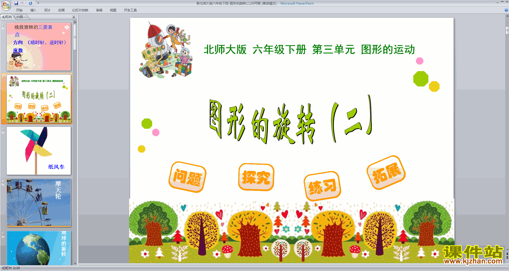This screenshot has width=509, height=271.
Task: Select the 幻灯片 pane tab
Action: (7, 17)
